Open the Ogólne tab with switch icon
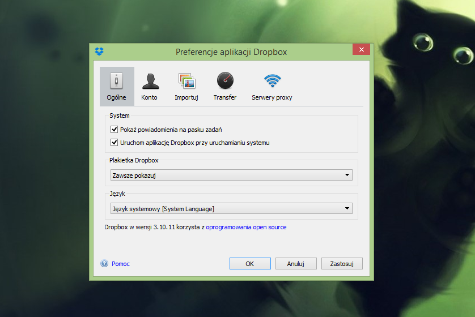Image resolution: width=475 pixels, height=317 pixels. (x=117, y=86)
